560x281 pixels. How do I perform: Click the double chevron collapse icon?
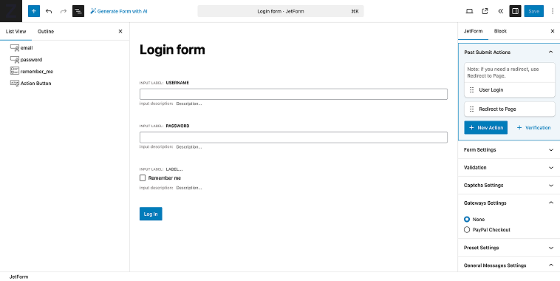pyautogui.click(x=500, y=11)
